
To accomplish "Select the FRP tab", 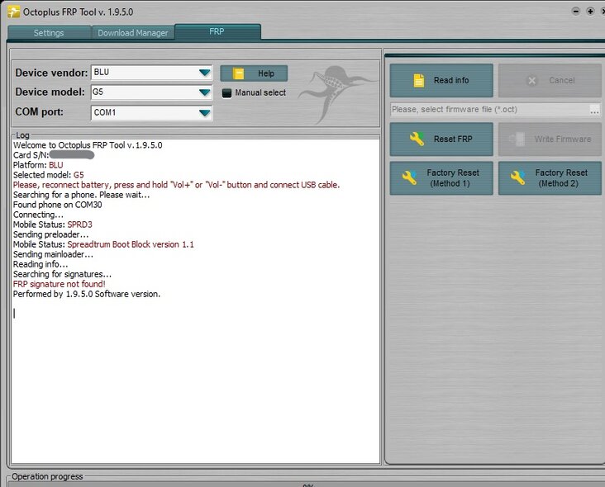I will tap(217, 31).
